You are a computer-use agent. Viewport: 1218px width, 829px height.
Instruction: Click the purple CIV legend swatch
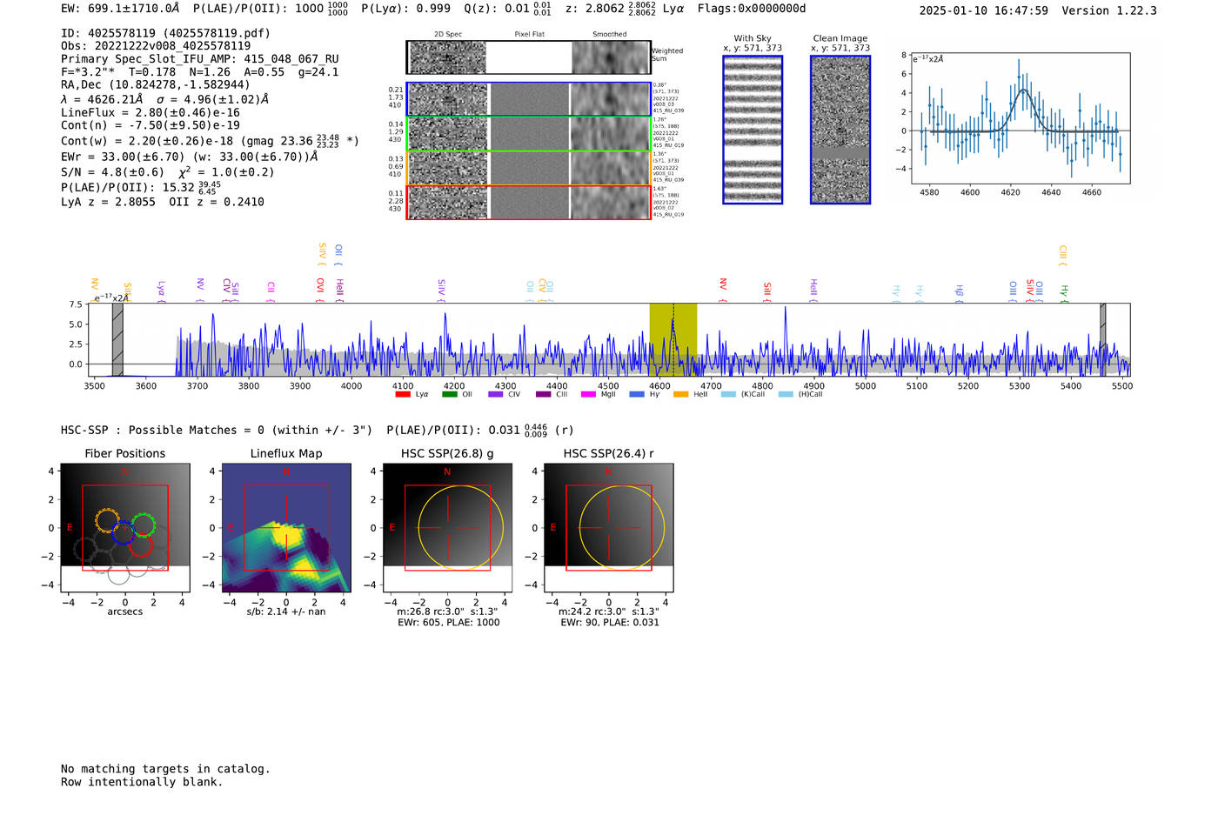[496, 395]
